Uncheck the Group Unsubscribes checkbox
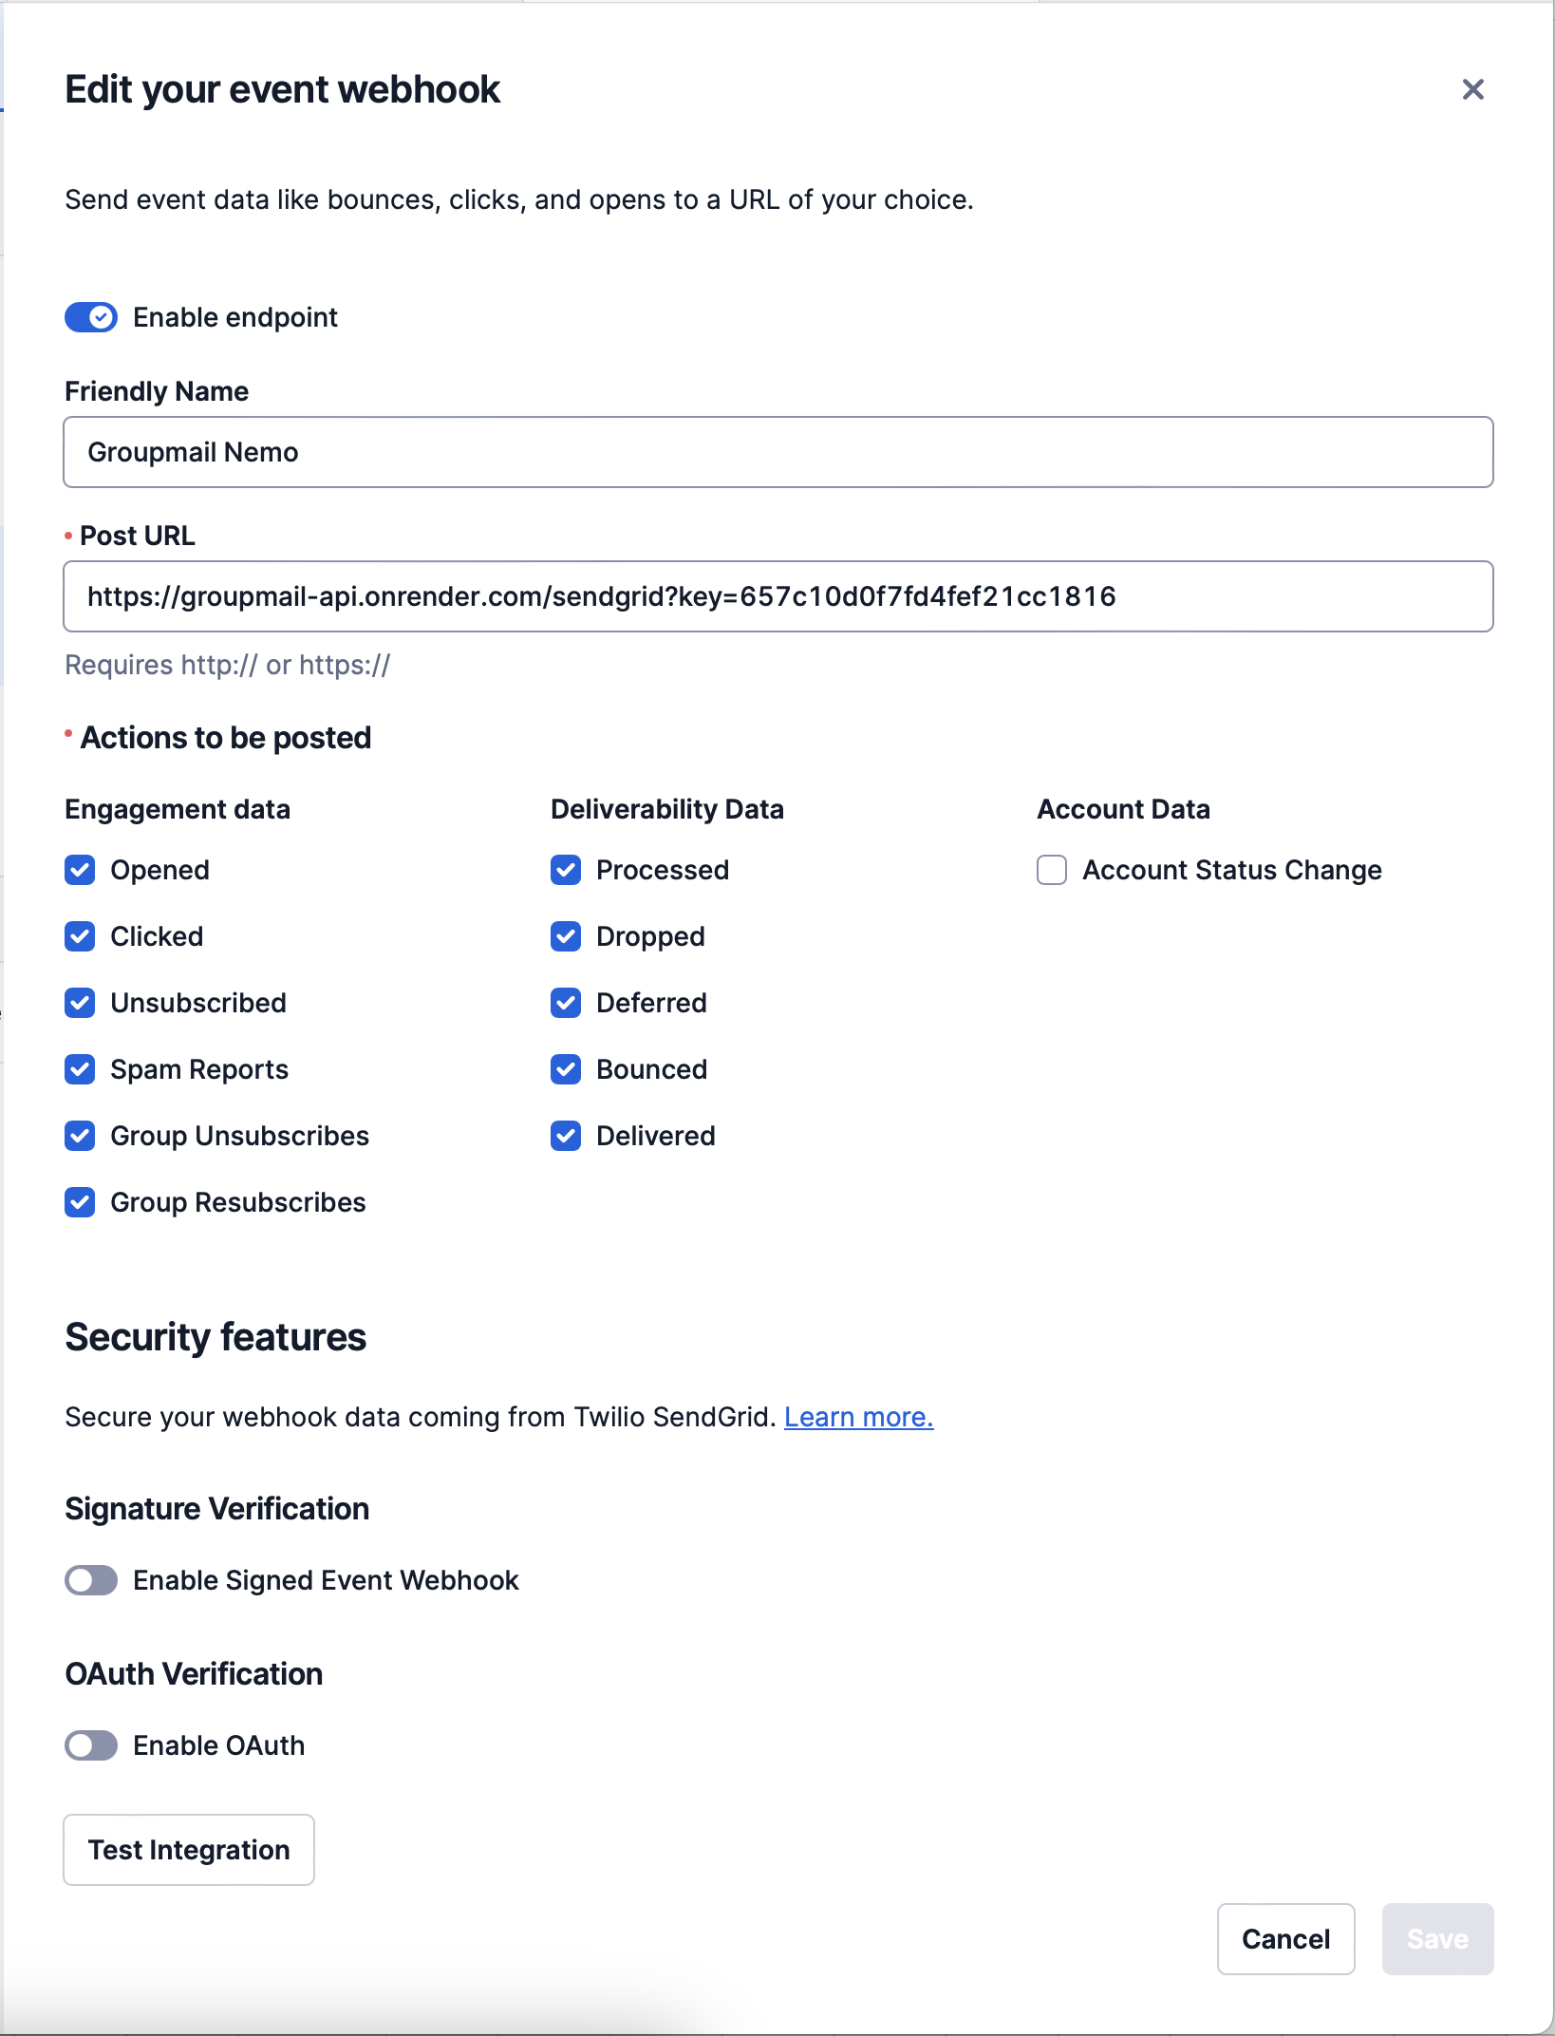The height and width of the screenshot is (2036, 1555). [x=80, y=1136]
